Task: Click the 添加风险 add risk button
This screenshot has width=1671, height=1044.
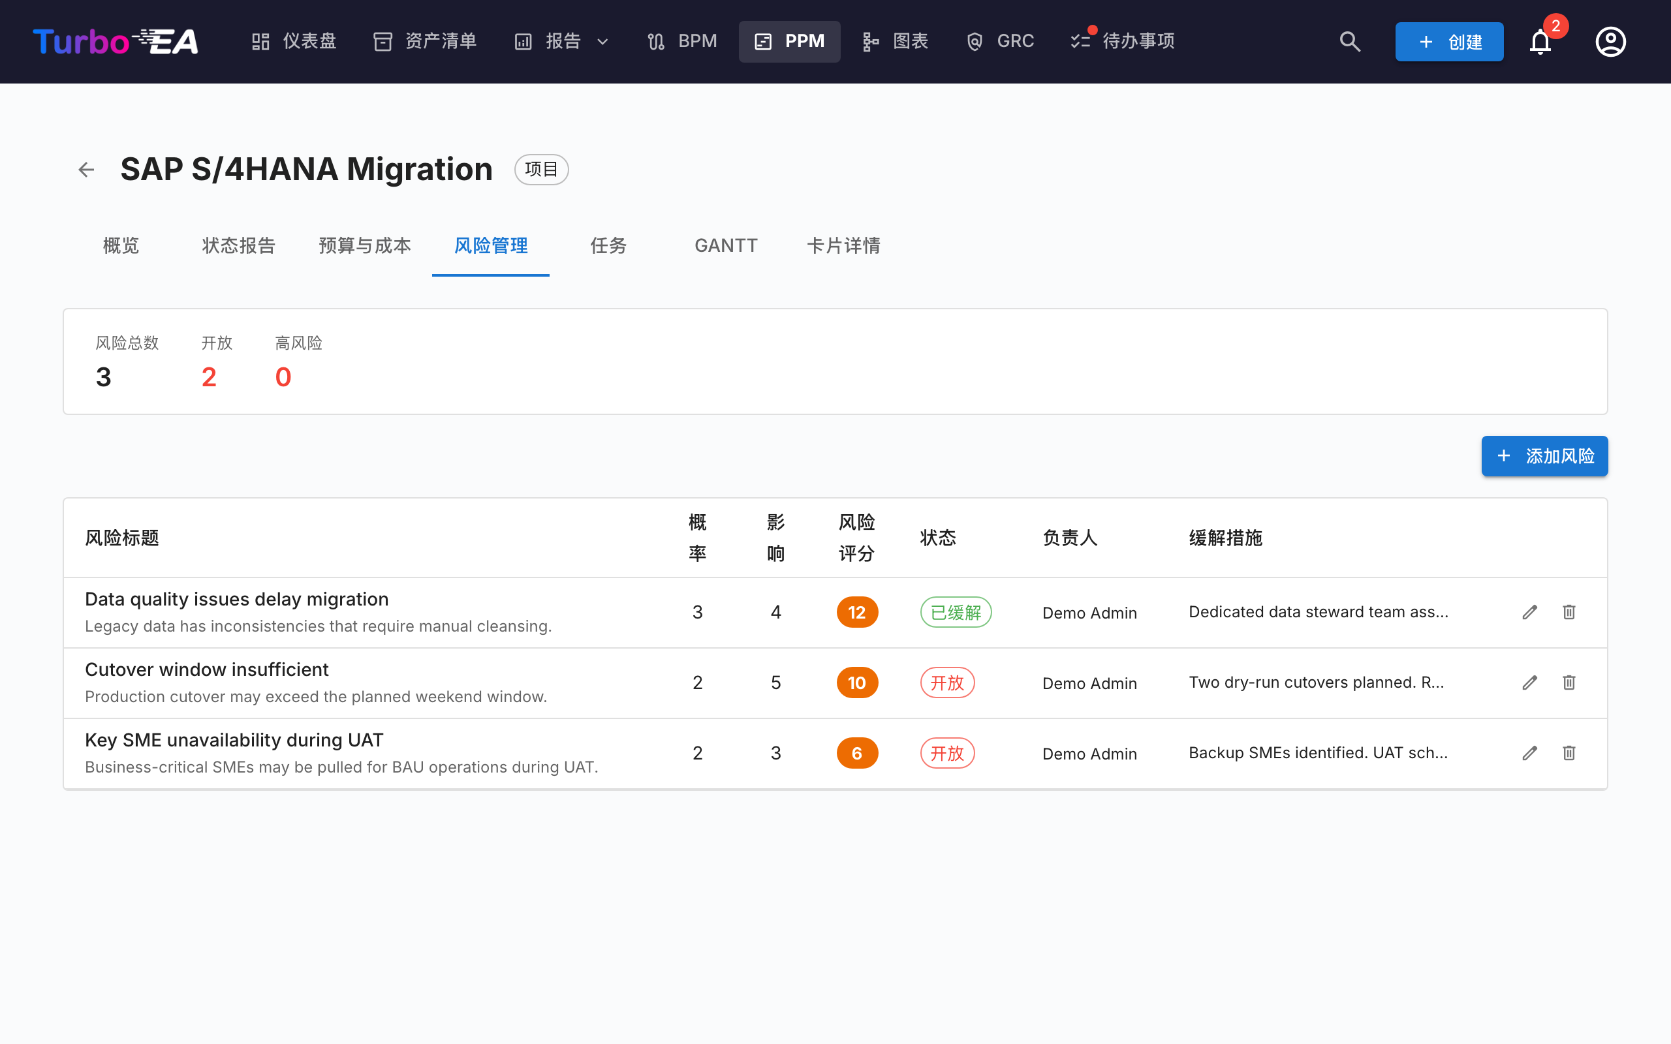Action: (x=1544, y=456)
